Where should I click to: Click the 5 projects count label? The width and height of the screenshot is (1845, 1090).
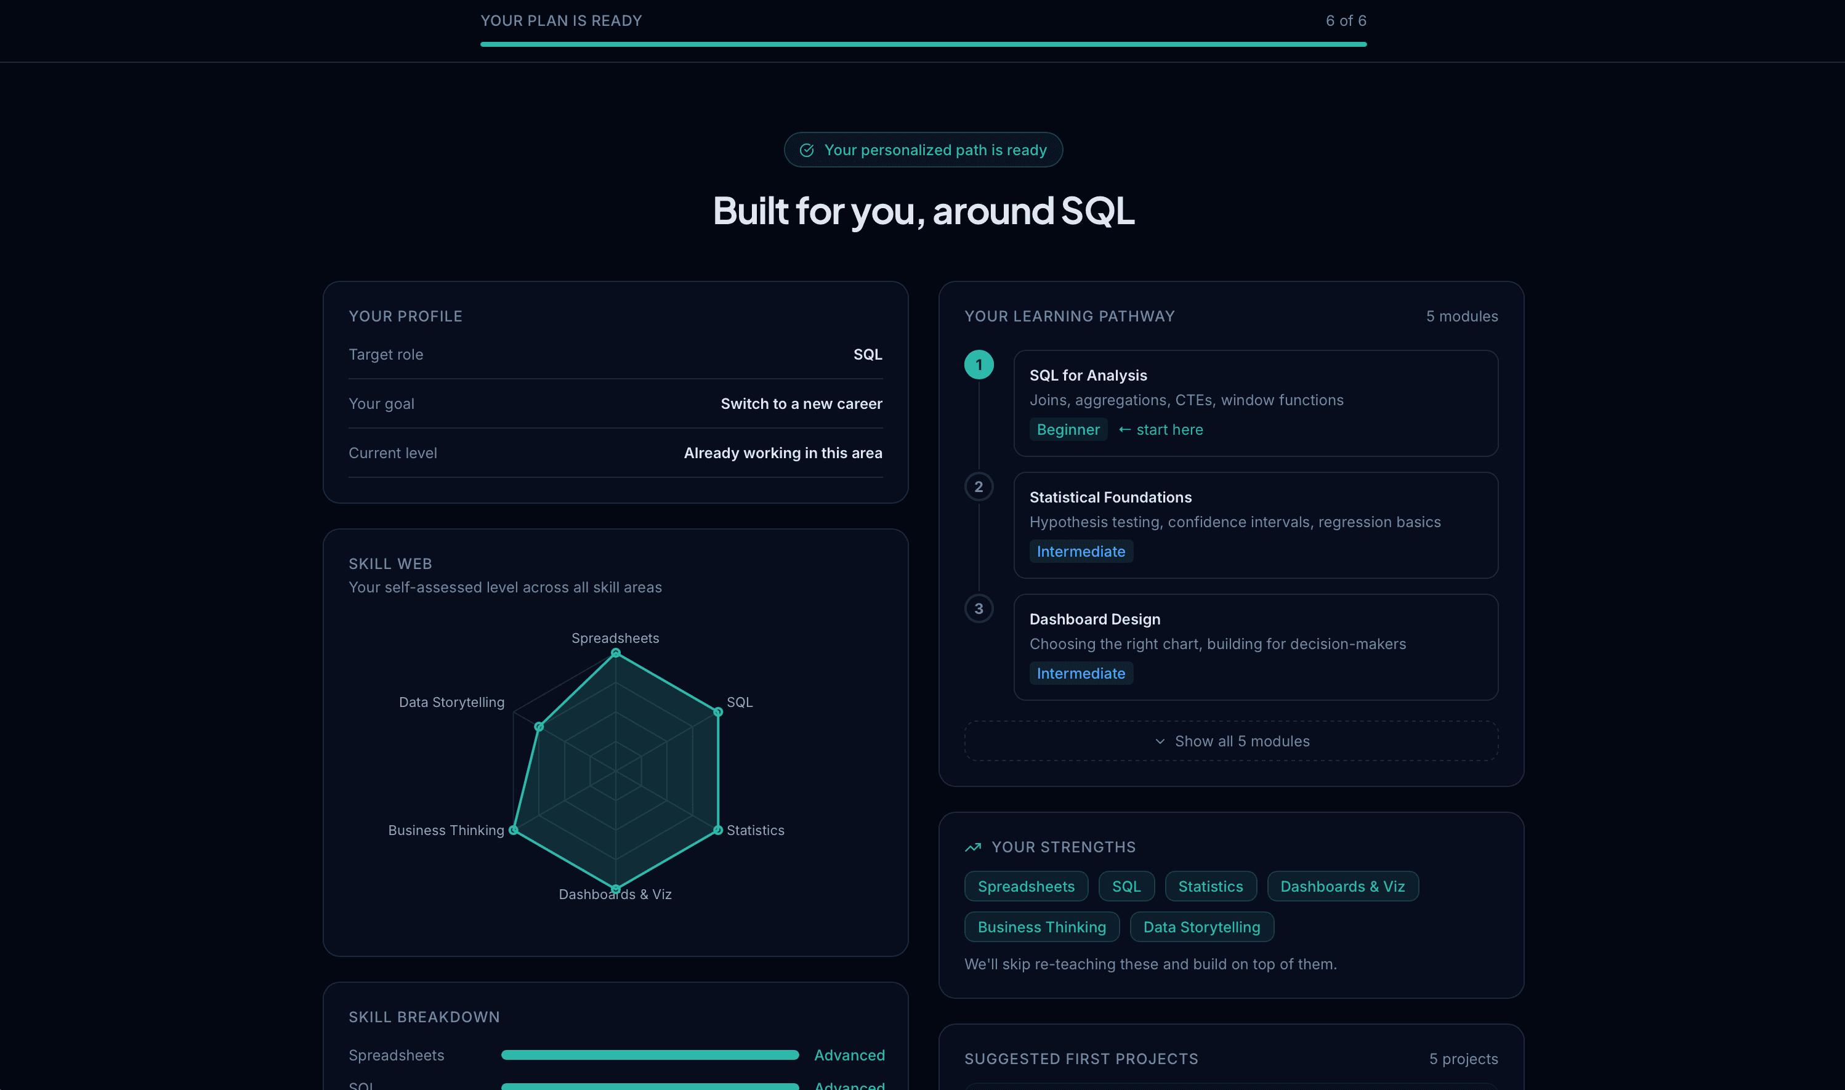pos(1463,1059)
